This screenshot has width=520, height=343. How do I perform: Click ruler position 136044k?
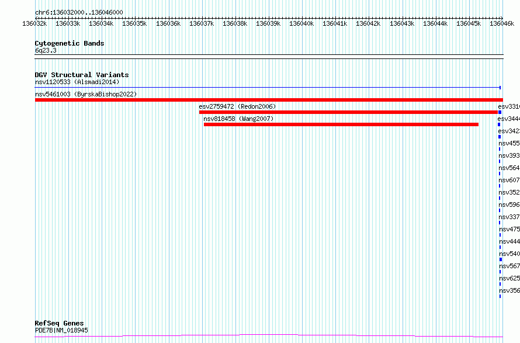coord(435,23)
